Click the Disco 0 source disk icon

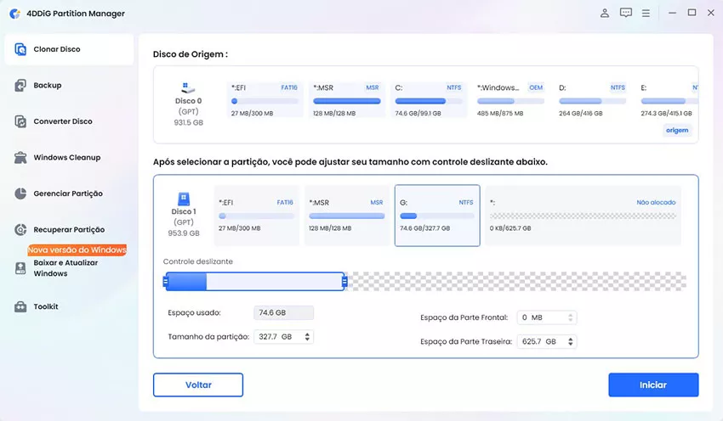(188, 87)
